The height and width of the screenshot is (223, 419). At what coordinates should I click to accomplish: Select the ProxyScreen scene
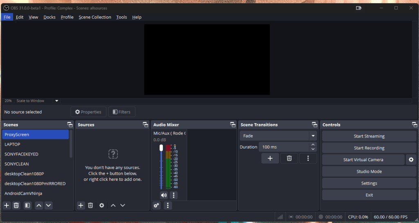tap(35, 134)
